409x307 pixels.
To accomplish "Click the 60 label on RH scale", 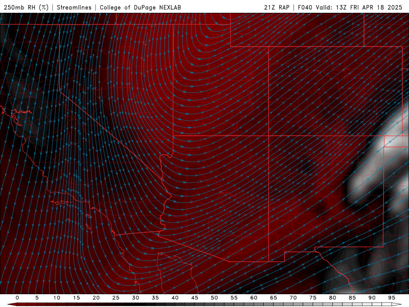I will pos(254,298).
